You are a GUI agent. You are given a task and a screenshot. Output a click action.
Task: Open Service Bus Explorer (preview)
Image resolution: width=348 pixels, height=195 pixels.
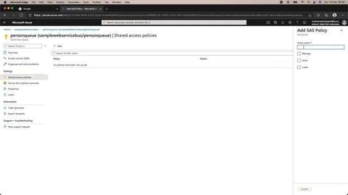pos(23,83)
